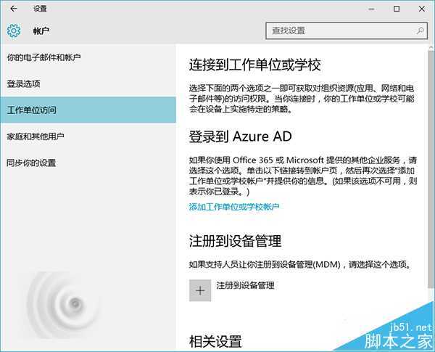Click the 相关设置 heading
Screen dimensions: 435x352
[x=215, y=341]
